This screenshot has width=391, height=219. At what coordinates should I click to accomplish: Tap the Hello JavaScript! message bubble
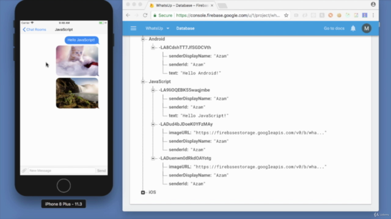pos(81,40)
